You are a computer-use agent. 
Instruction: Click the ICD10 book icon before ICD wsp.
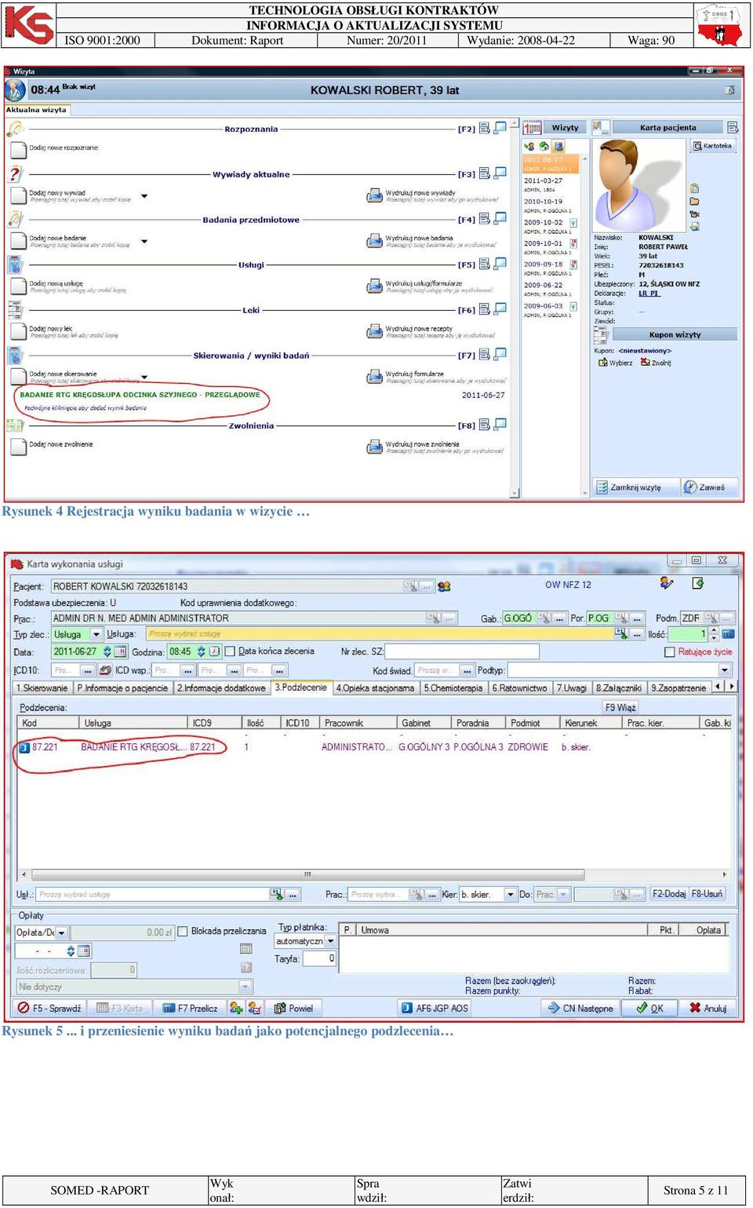click(x=105, y=670)
